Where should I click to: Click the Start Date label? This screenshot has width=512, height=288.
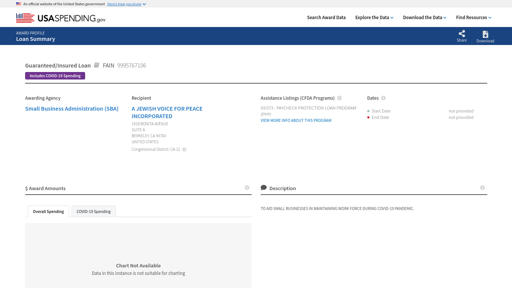coord(381,111)
